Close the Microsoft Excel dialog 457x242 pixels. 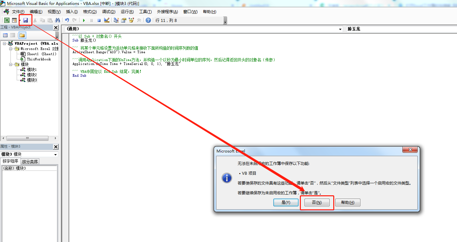410,150
